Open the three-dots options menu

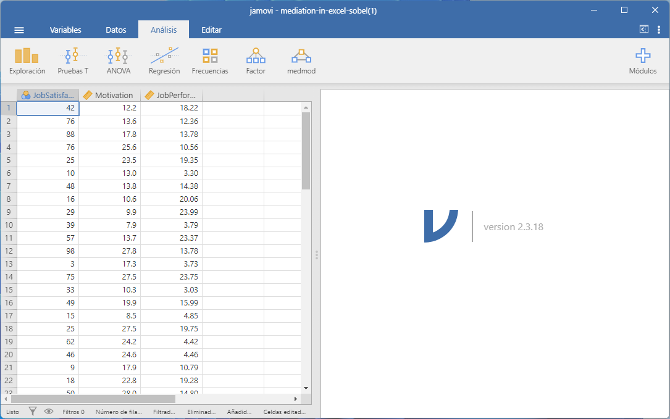pyautogui.click(x=658, y=30)
